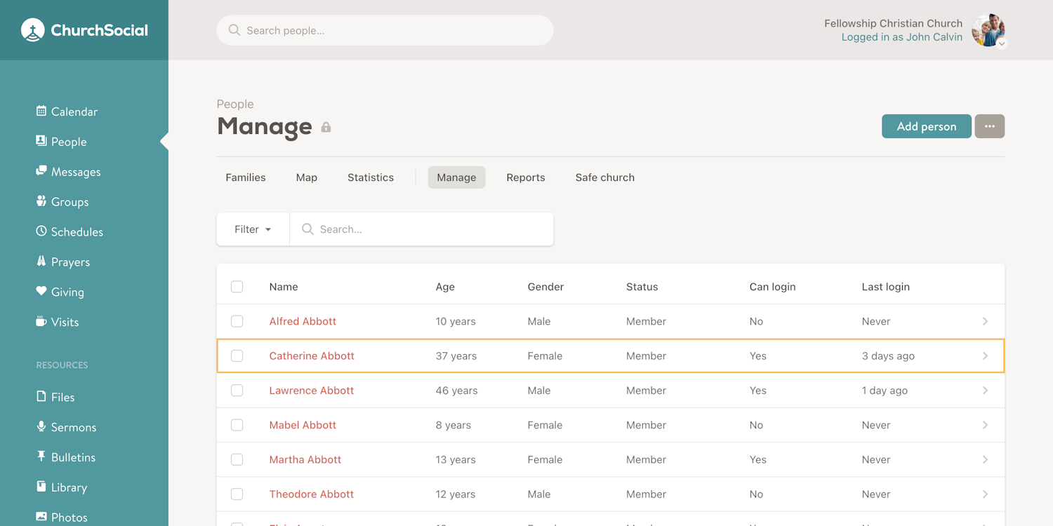The image size is (1053, 526).
Task: Switch to the Statistics tab
Action: 370,177
